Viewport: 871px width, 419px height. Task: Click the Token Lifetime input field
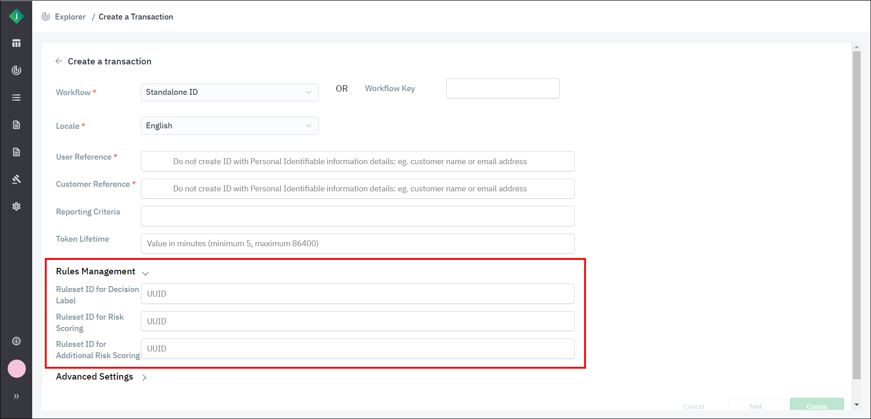point(358,244)
